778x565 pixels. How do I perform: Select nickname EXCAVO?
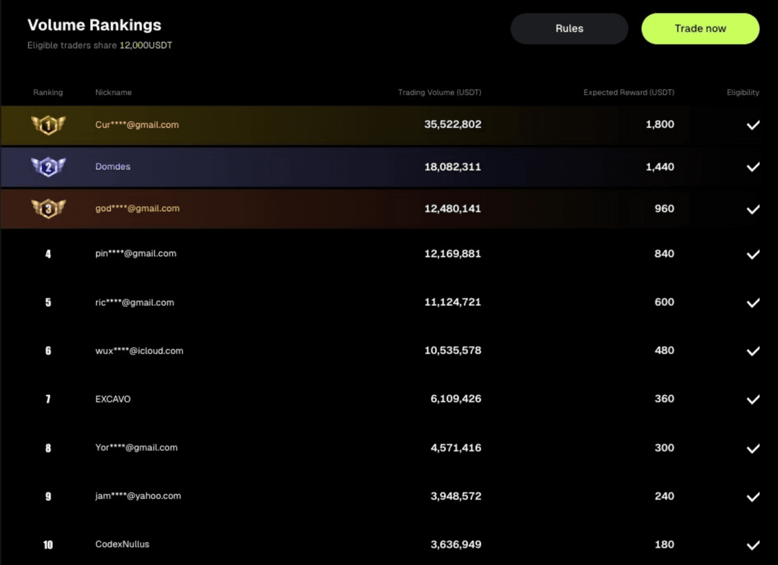(113, 399)
